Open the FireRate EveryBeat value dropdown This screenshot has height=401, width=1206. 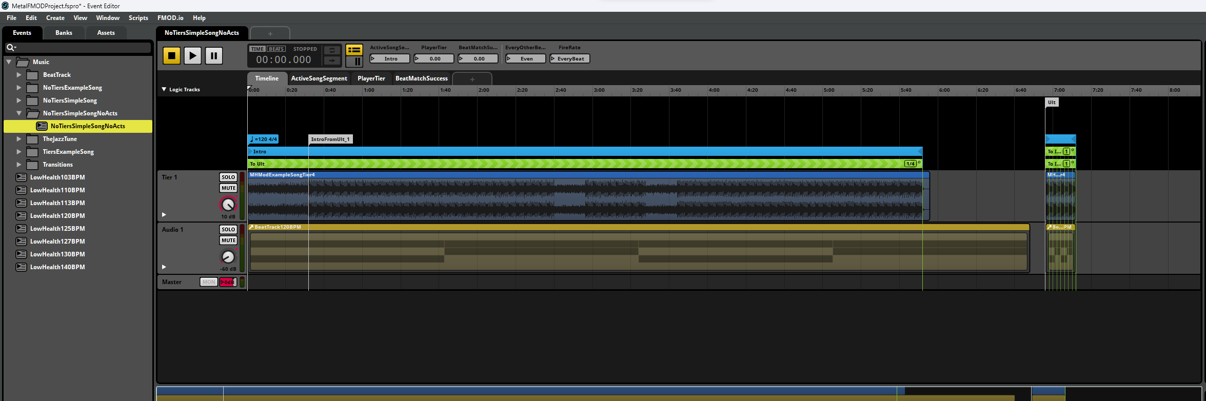570,58
